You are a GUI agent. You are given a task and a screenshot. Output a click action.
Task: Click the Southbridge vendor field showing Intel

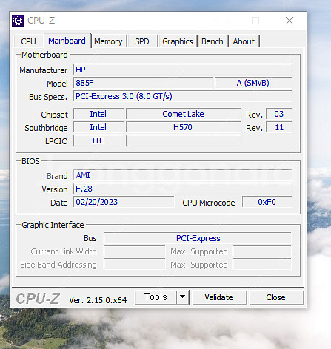[x=98, y=127]
